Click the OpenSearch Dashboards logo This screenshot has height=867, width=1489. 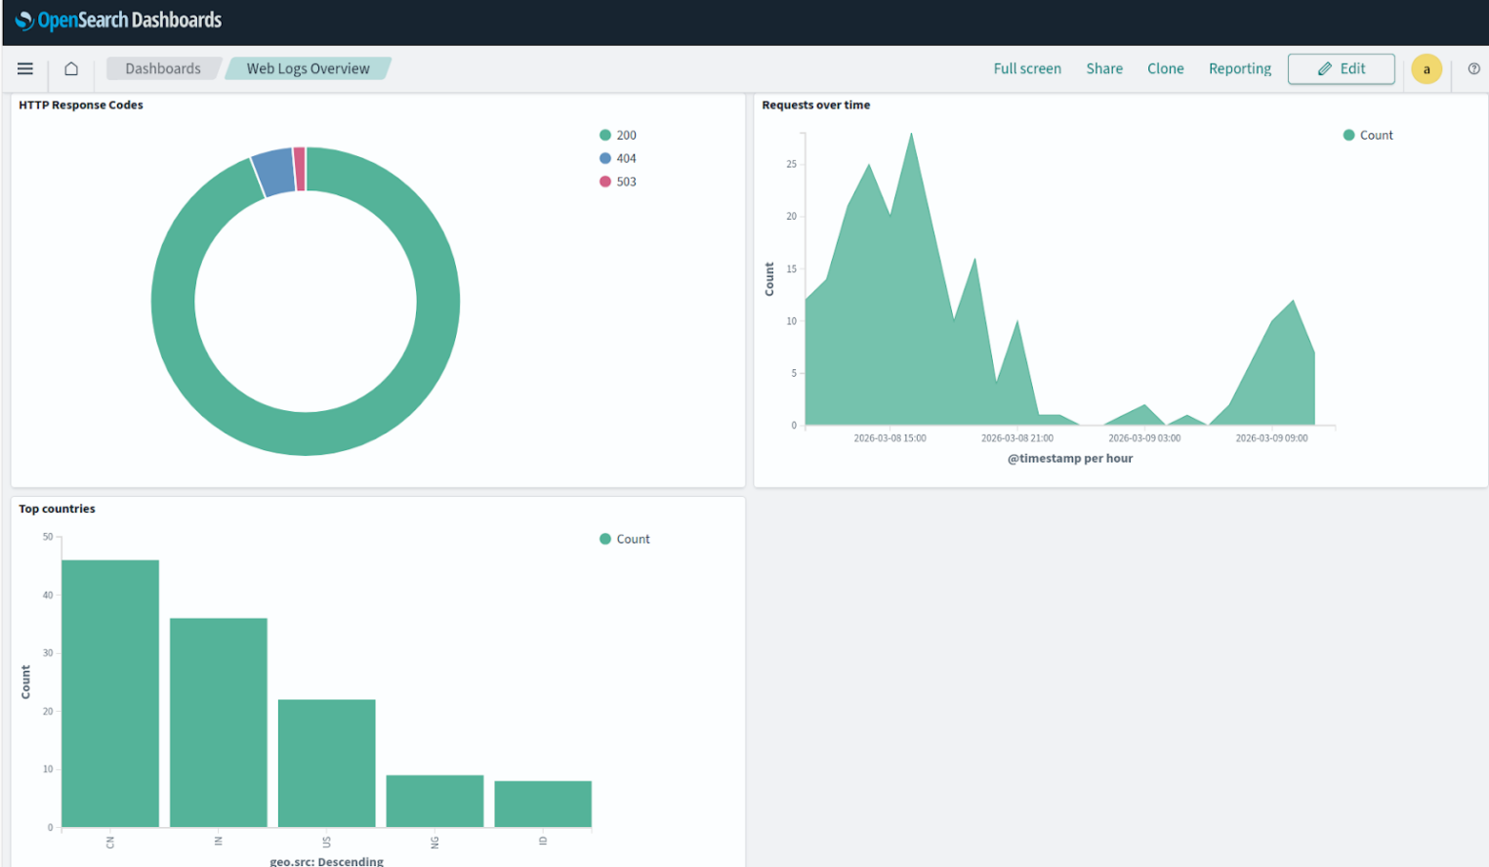point(117,20)
